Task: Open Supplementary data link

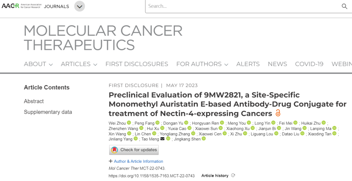Action: pos(48,112)
